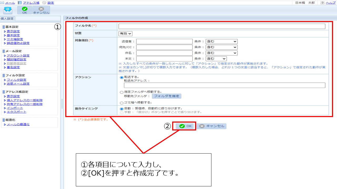This screenshot has height=189, width=337.
Task: Click the settings gear icon in top menu
Action: point(44,3)
